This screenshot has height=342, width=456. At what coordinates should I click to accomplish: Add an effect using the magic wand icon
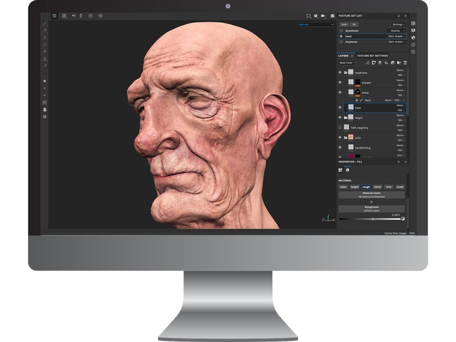(x=368, y=62)
